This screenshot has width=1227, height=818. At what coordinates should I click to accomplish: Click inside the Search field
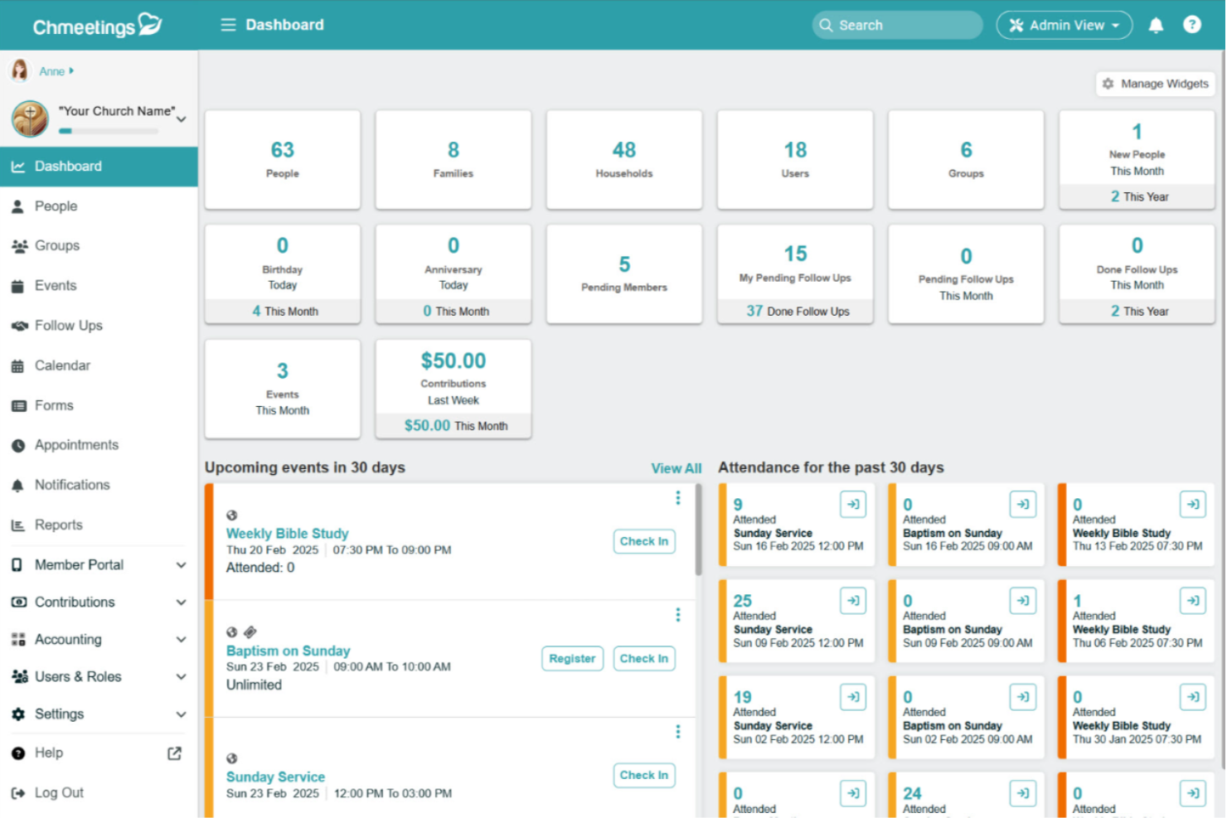[x=896, y=25]
